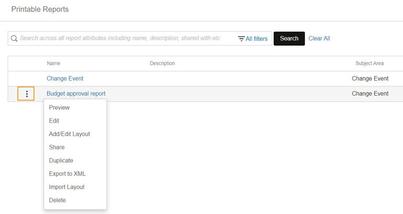Screen dimensions: 403x214
Task: Open the Change Event report link
Action: [65, 78]
